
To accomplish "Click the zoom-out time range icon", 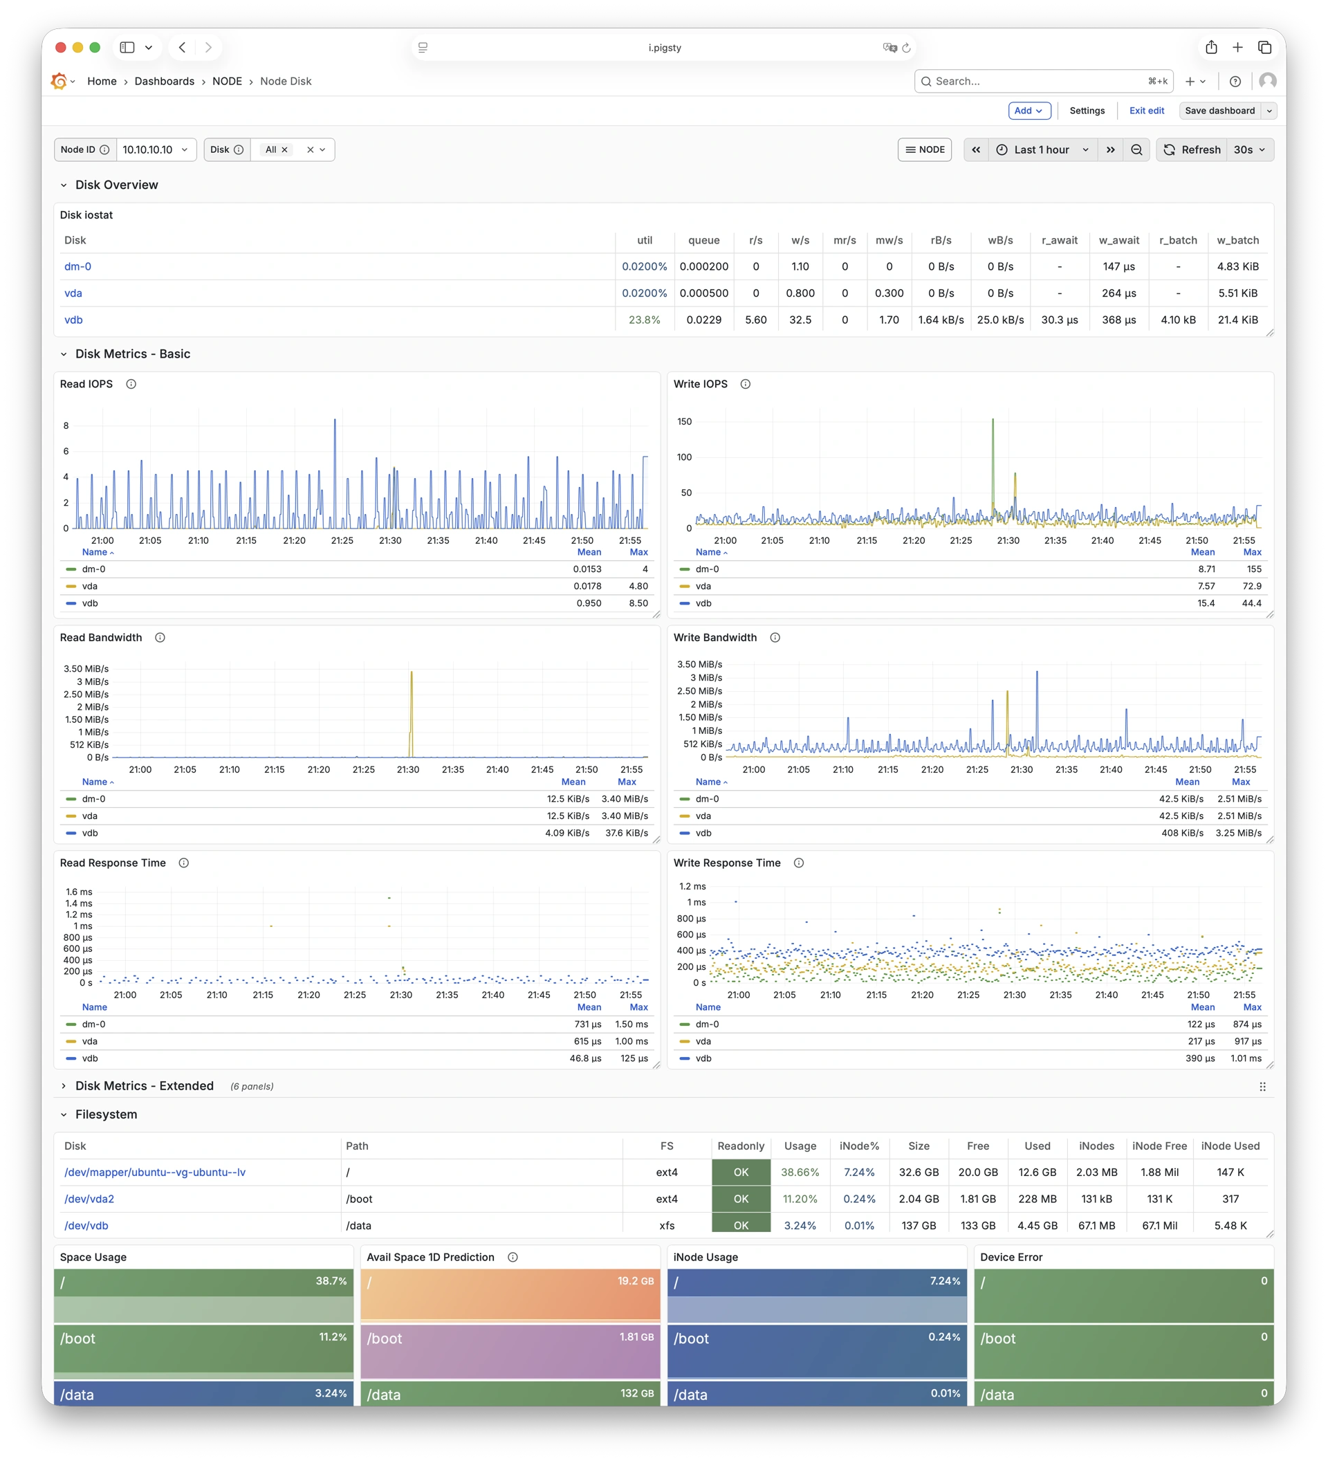I will pyautogui.click(x=1136, y=149).
